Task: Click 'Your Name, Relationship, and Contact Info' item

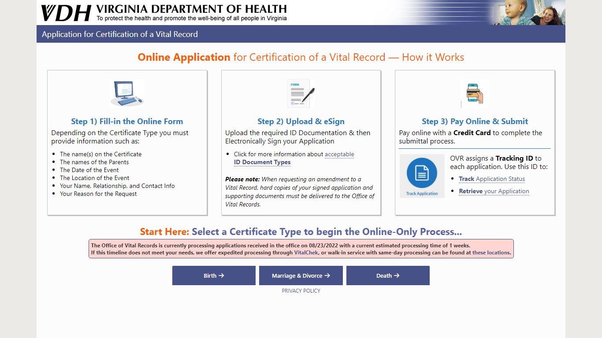Action: click(x=117, y=186)
